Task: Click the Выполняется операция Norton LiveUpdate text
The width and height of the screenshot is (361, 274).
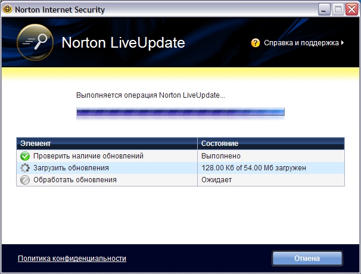Action: point(151,95)
